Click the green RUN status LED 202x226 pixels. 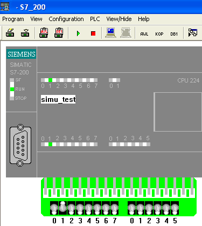coord(12,89)
